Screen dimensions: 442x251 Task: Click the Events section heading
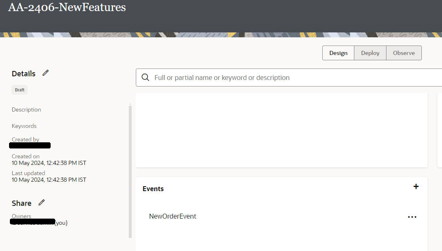click(153, 189)
